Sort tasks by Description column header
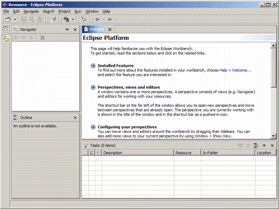Viewport: 279px width, 209px height. pos(137,152)
